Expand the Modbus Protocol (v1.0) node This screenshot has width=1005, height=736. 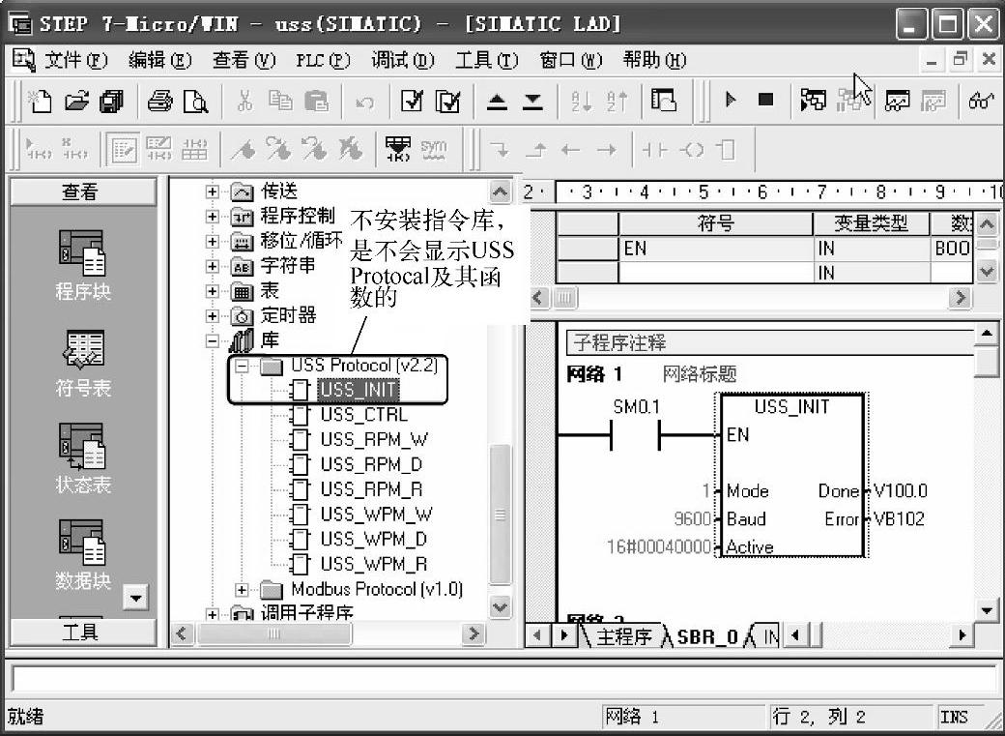242,590
